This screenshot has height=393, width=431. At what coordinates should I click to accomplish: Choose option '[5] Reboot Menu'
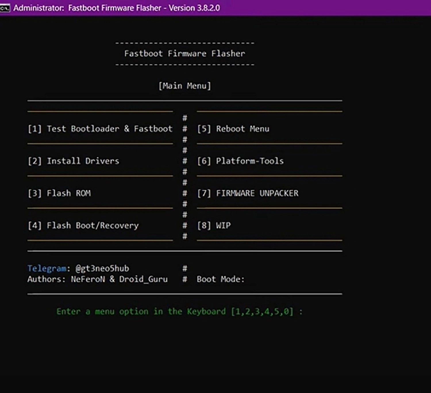pos(233,129)
